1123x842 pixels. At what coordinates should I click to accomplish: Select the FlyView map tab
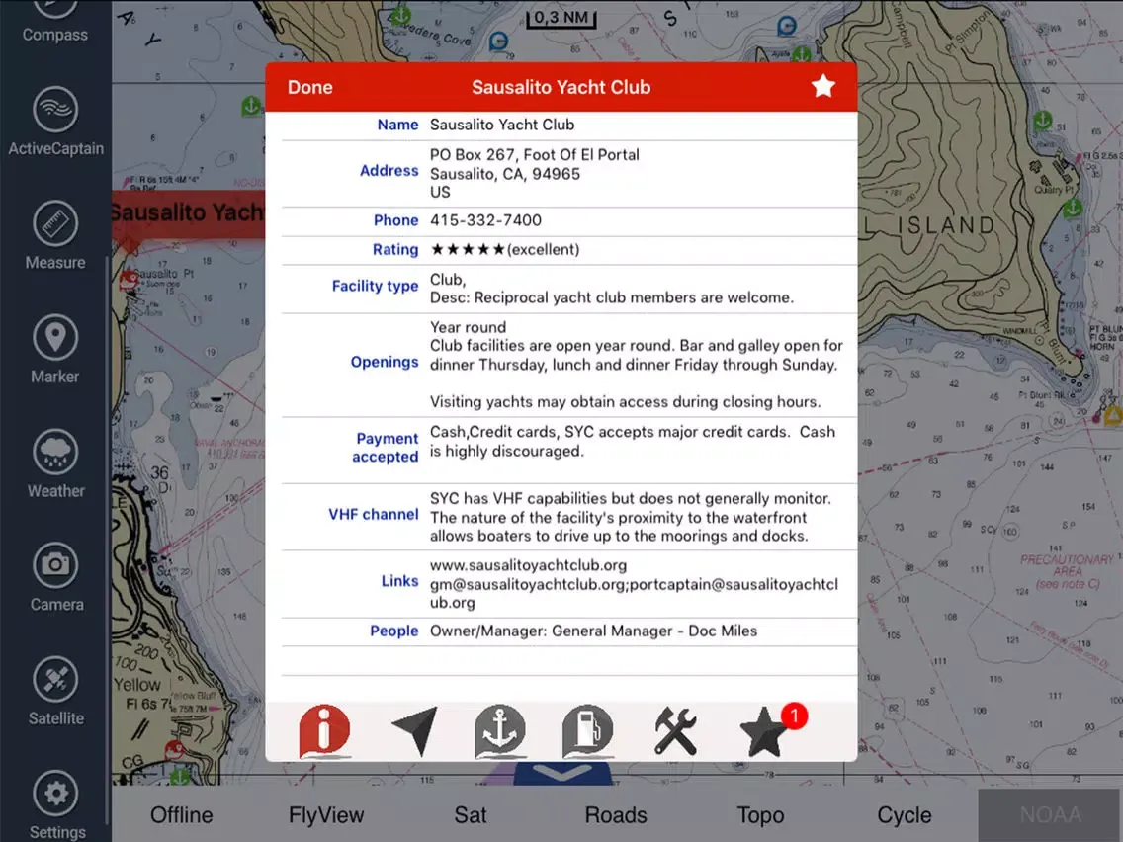pyautogui.click(x=326, y=814)
